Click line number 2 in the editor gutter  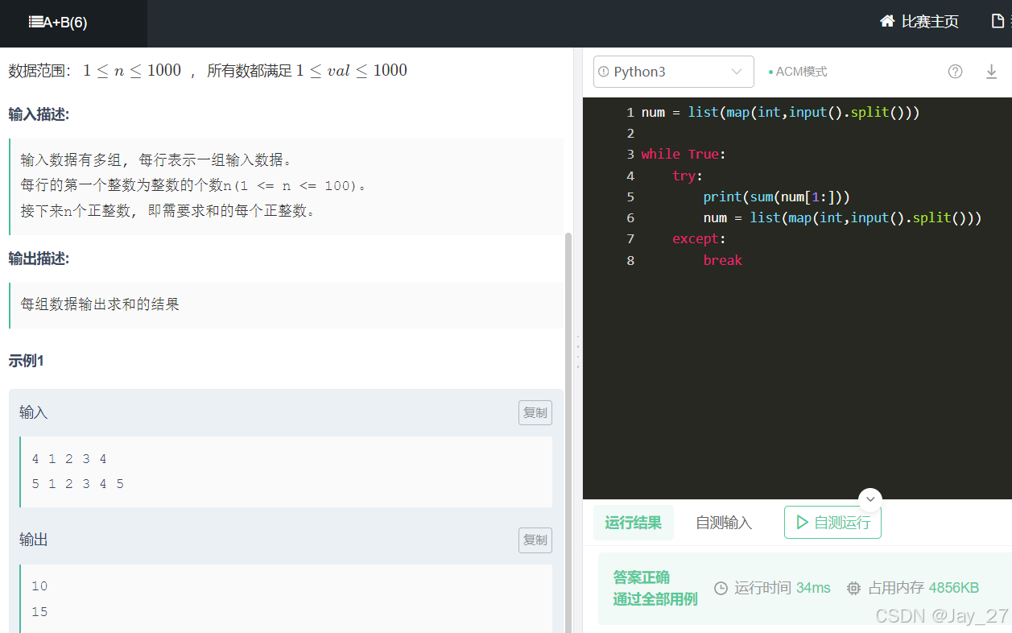click(630, 134)
